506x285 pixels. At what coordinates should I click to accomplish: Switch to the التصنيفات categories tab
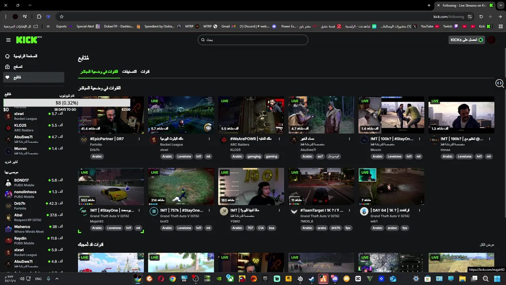129,72
